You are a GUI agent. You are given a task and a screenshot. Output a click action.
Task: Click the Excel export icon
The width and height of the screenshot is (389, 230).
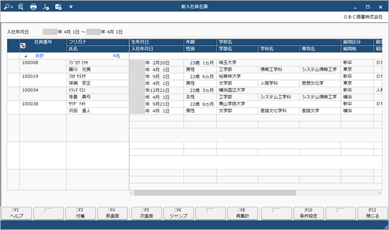[x=59, y=7]
